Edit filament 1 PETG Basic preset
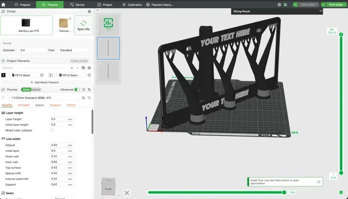 pos(42,75)
